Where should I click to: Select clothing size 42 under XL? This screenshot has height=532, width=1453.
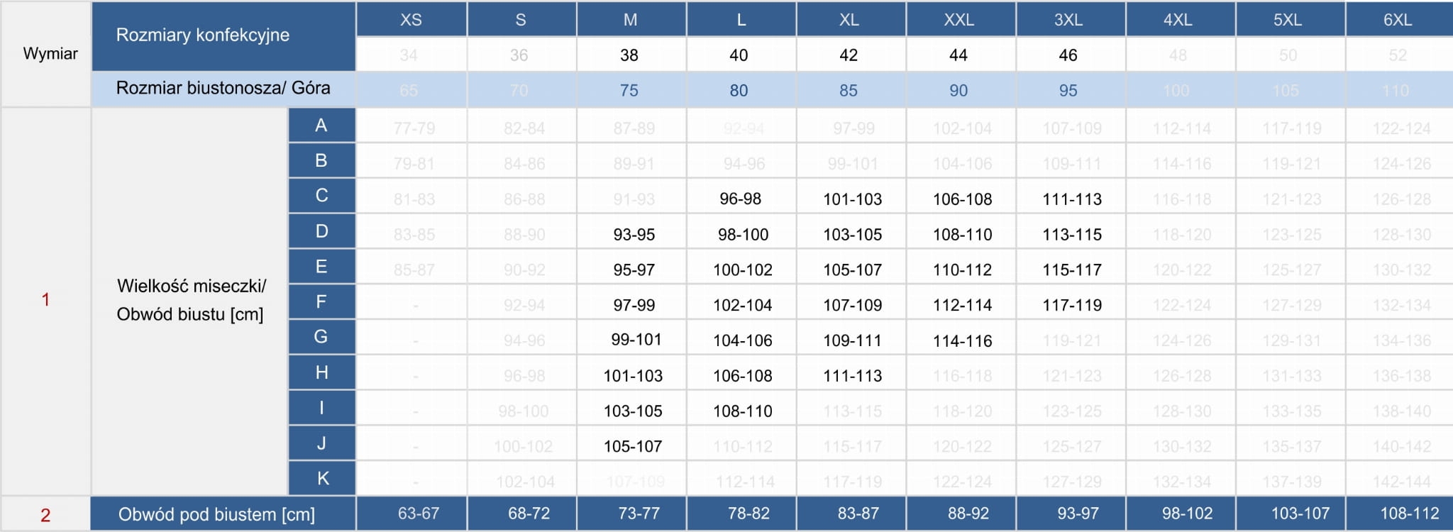(x=849, y=55)
